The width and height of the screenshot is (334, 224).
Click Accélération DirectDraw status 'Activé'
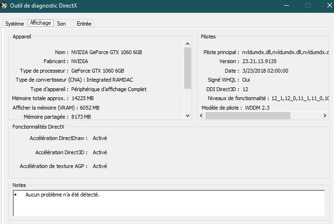100,138
